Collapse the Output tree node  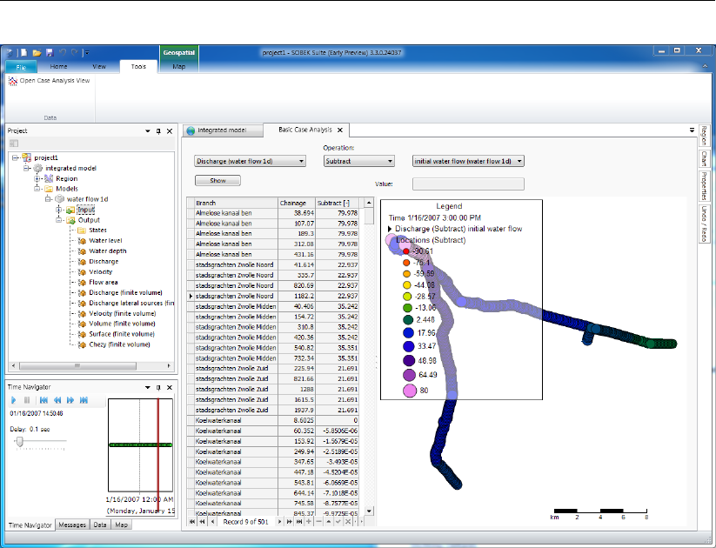pos(58,220)
